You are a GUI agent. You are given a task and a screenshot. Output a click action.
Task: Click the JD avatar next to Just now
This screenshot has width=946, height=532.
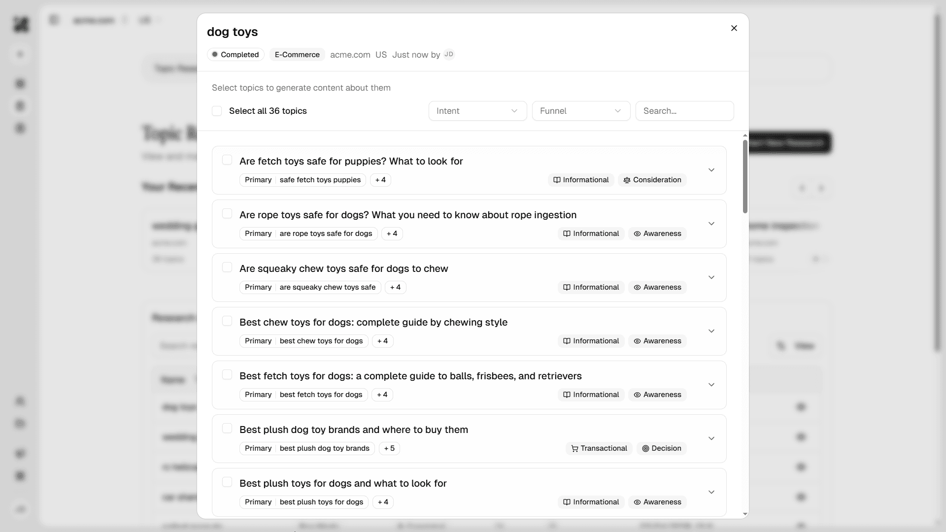click(x=448, y=55)
